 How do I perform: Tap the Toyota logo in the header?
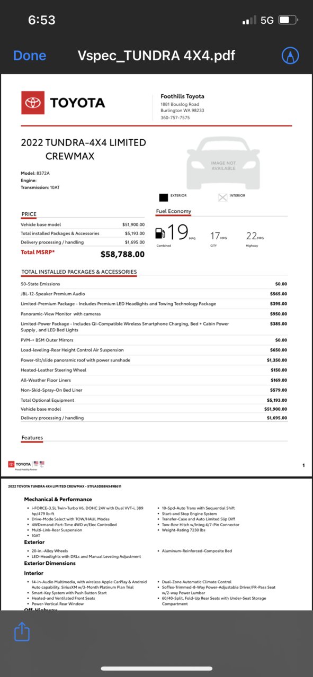click(x=63, y=103)
